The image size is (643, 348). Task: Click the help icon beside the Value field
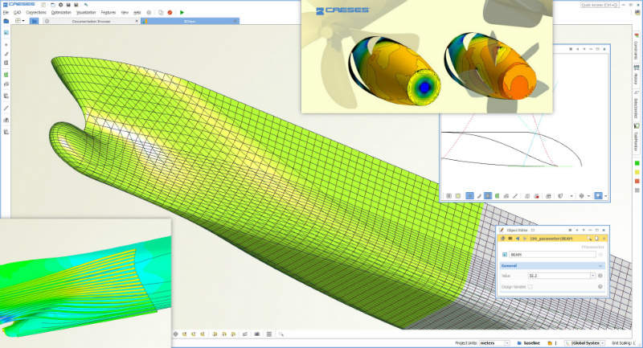[x=600, y=276]
